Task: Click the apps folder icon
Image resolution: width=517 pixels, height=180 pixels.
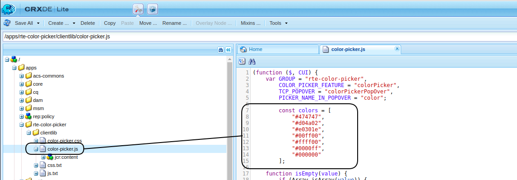Action: (21, 68)
